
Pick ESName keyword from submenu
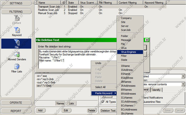[130, 74]
